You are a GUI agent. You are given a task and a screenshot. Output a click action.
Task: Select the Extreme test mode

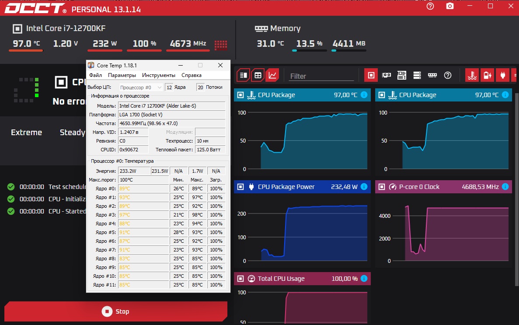click(x=27, y=133)
